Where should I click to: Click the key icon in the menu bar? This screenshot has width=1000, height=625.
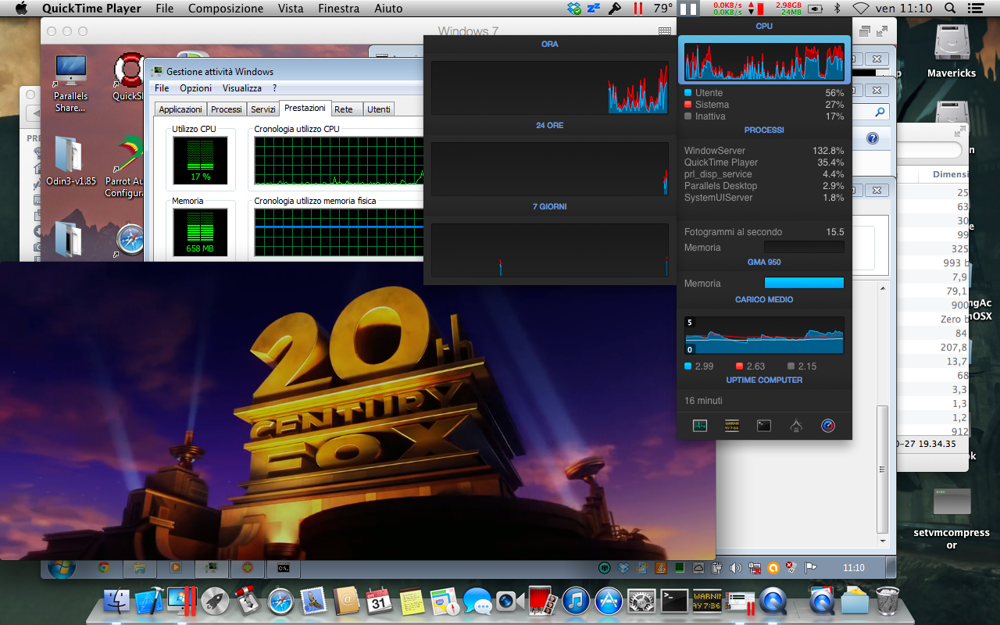(615, 9)
